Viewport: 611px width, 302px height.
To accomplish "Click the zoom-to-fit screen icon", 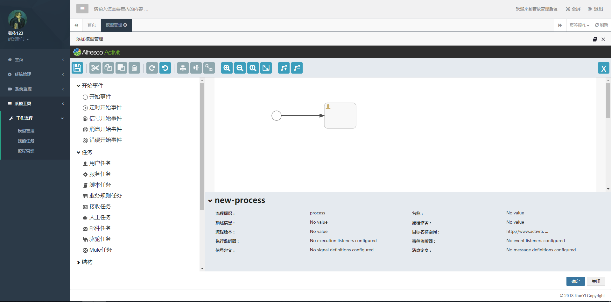I will pos(266,68).
